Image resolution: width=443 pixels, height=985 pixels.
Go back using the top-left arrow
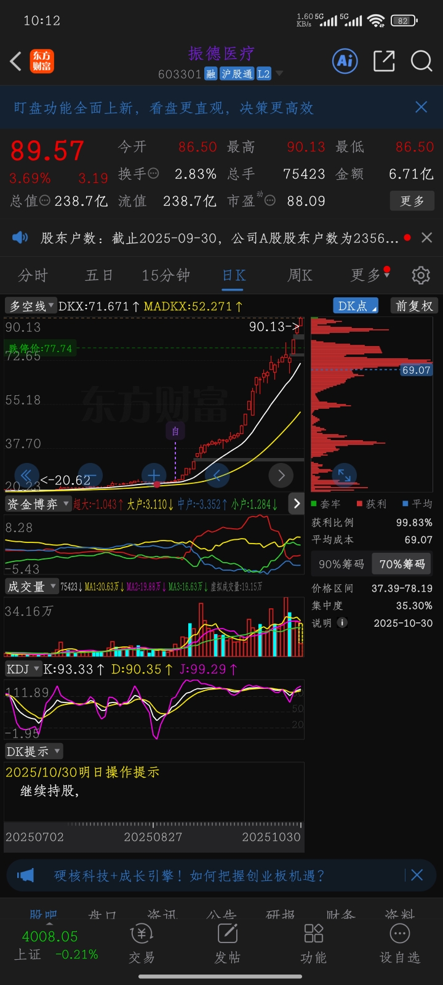[x=16, y=62]
